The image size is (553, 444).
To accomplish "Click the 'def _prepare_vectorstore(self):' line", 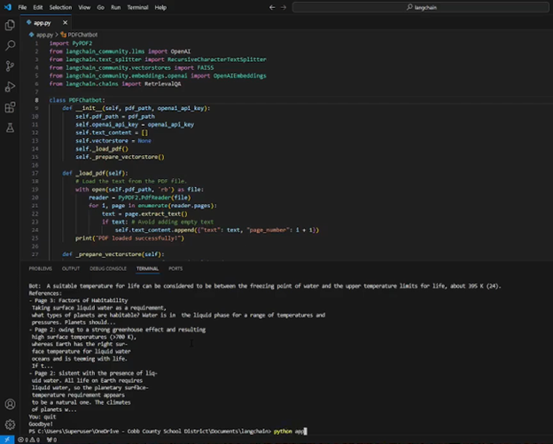I will pyautogui.click(x=113, y=254).
